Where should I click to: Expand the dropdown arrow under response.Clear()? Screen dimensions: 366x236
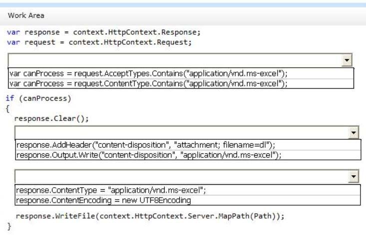[354, 132]
